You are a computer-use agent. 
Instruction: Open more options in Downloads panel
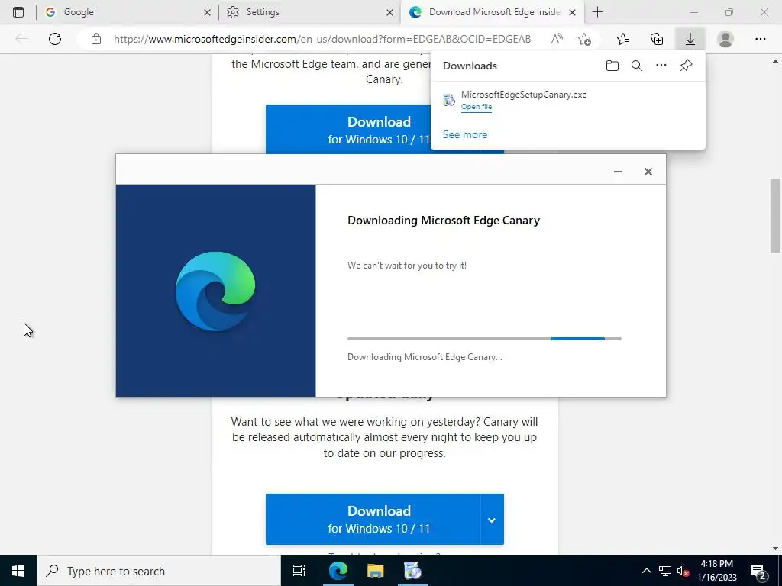click(x=661, y=66)
